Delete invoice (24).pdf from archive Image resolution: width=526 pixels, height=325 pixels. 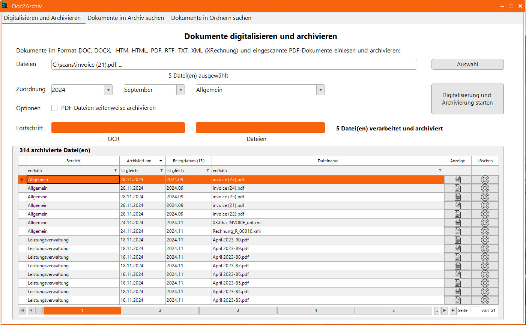[485, 188]
